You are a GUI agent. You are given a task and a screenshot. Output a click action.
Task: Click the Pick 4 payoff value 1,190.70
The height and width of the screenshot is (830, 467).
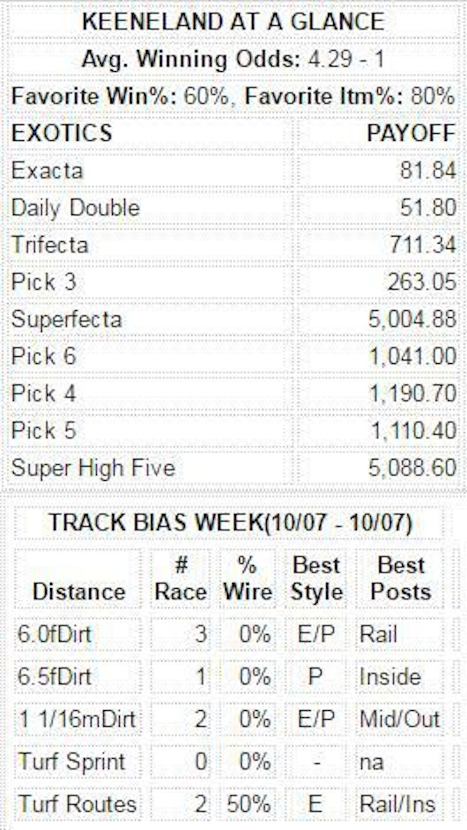point(412,394)
